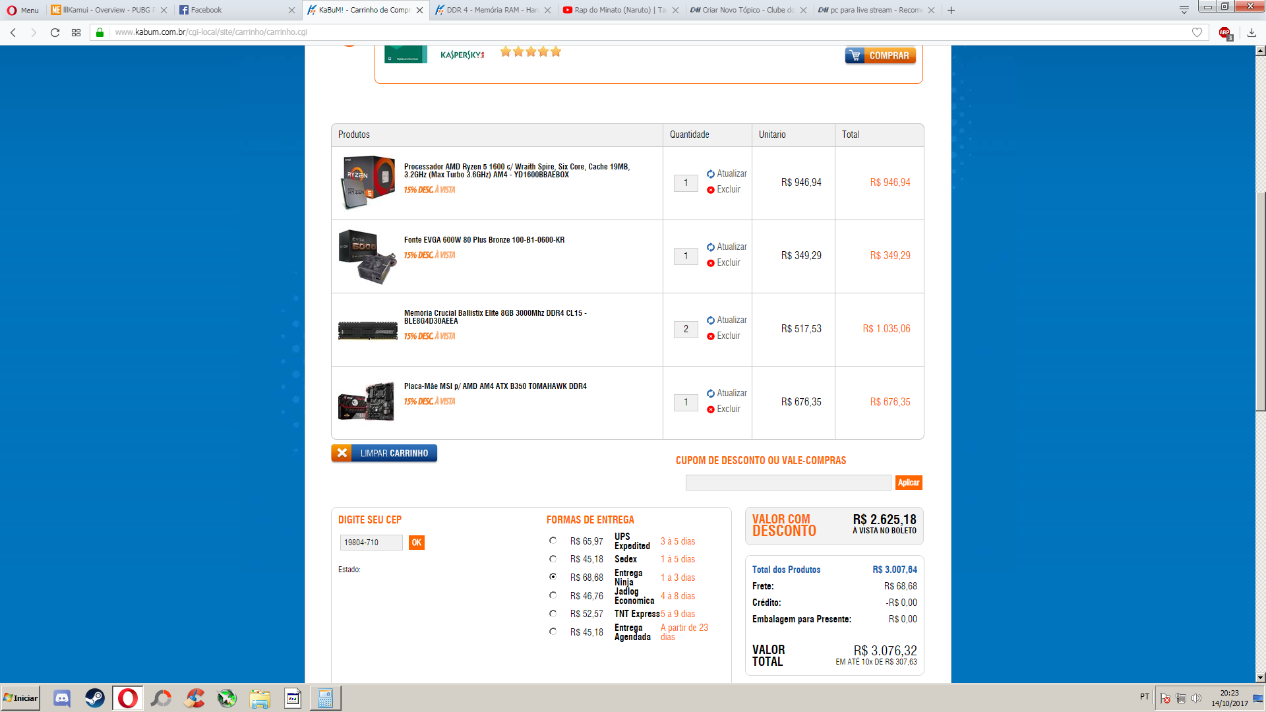The width and height of the screenshot is (1266, 712).
Task: Select UPS Expedited shipping option
Action: pyautogui.click(x=553, y=541)
